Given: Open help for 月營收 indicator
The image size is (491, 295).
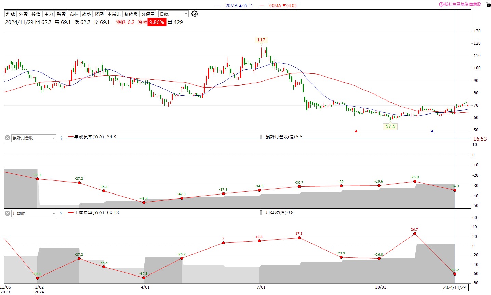Looking at the screenshot, I should pyautogui.click(x=61, y=214).
